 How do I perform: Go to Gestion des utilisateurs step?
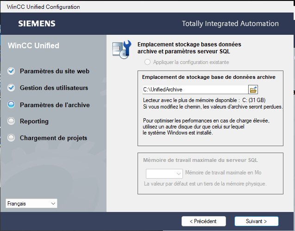pos(54,88)
